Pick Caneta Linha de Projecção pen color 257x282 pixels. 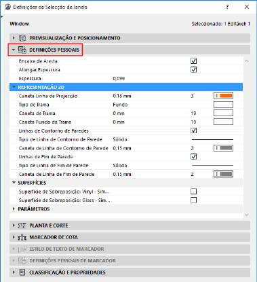pos(223,96)
